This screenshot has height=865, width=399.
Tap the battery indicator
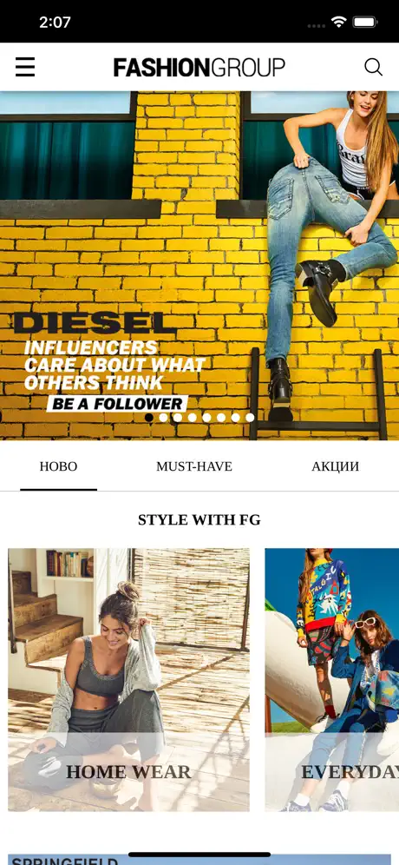pyautogui.click(x=364, y=22)
